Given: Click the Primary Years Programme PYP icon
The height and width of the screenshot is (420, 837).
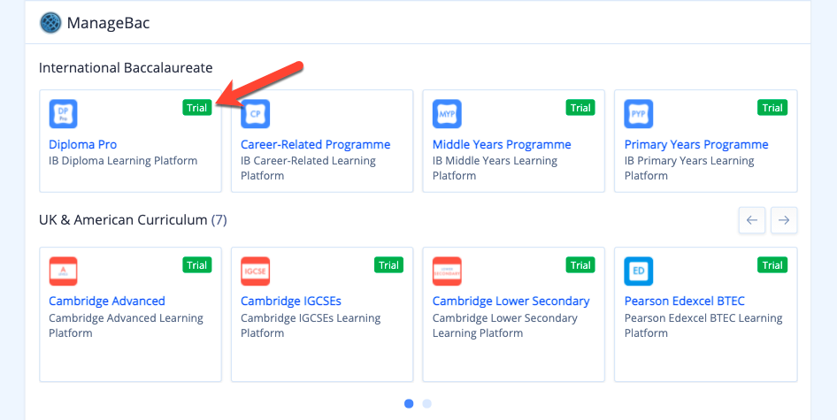Looking at the screenshot, I should [639, 114].
